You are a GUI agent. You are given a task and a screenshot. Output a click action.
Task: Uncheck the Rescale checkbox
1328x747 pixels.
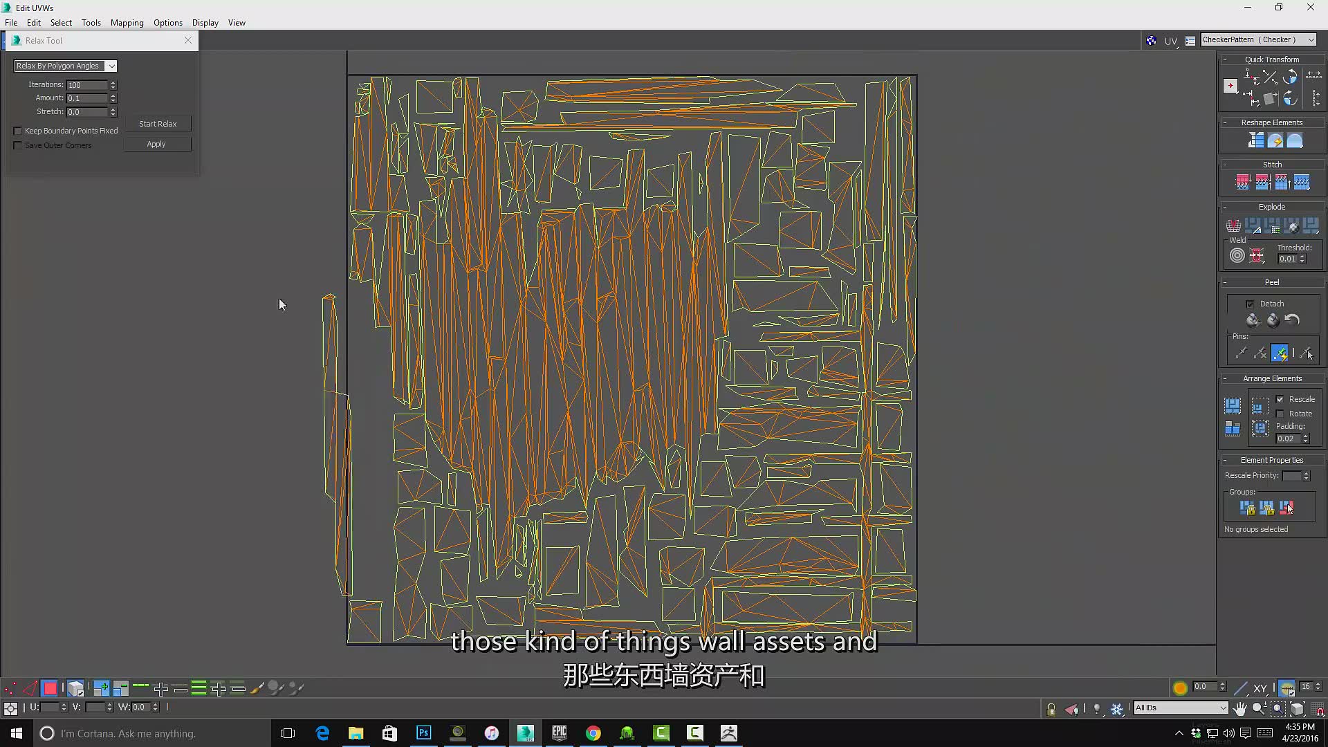coord(1280,399)
